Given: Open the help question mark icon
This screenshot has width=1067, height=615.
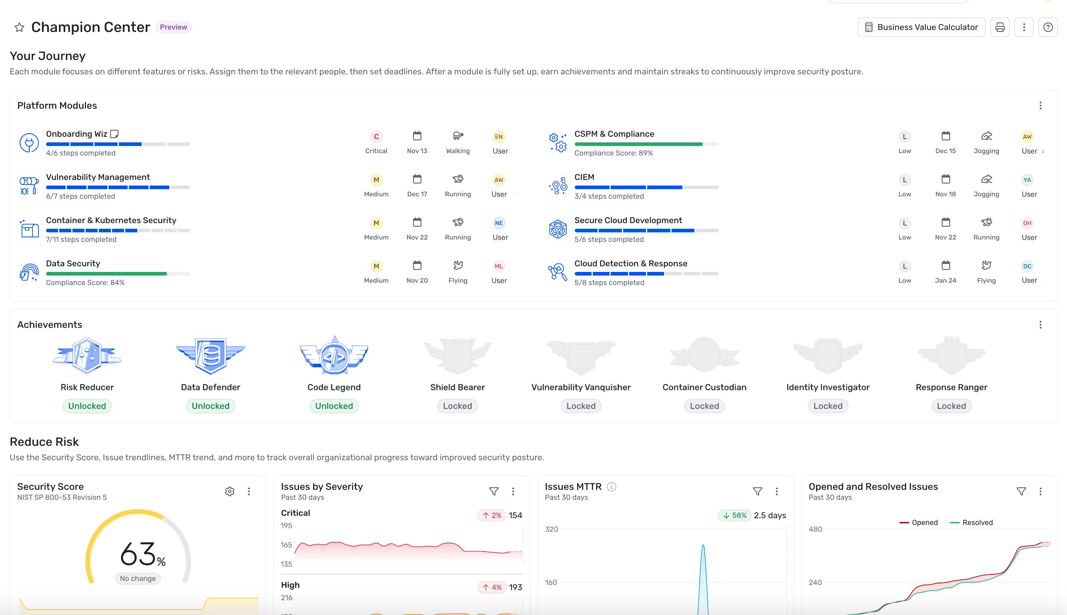Looking at the screenshot, I should 1048,28.
